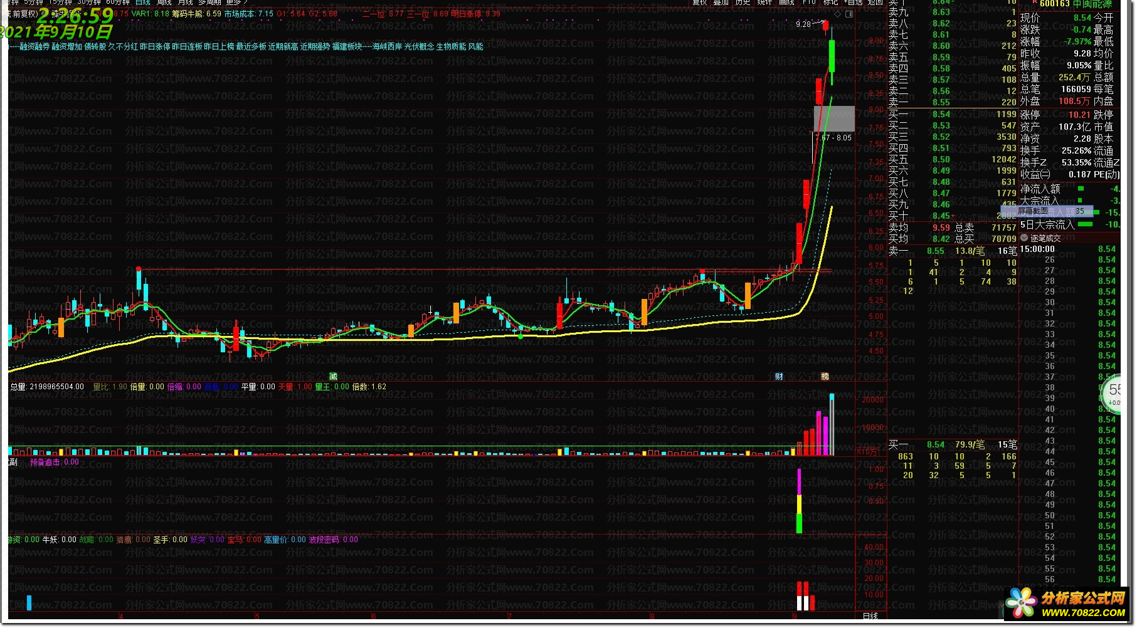Open F10 company info
This screenshot has height=628, width=1137.
tap(809, 3)
